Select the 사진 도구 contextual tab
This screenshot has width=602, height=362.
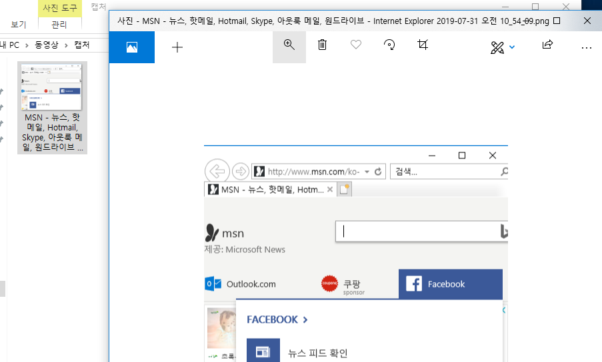click(59, 8)
